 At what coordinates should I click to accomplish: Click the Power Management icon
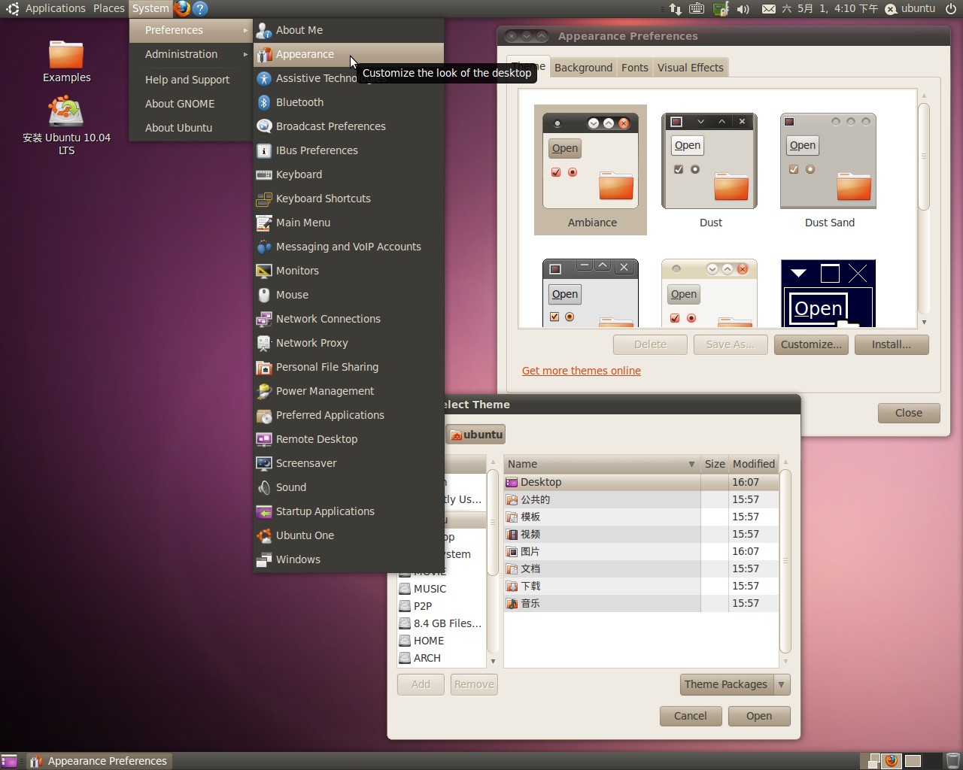coord(264,391)
